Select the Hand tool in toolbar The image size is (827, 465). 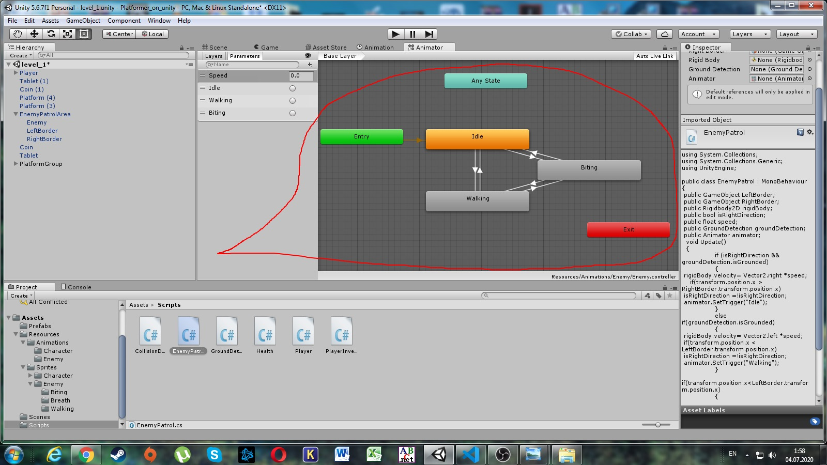tap(18, 34)
